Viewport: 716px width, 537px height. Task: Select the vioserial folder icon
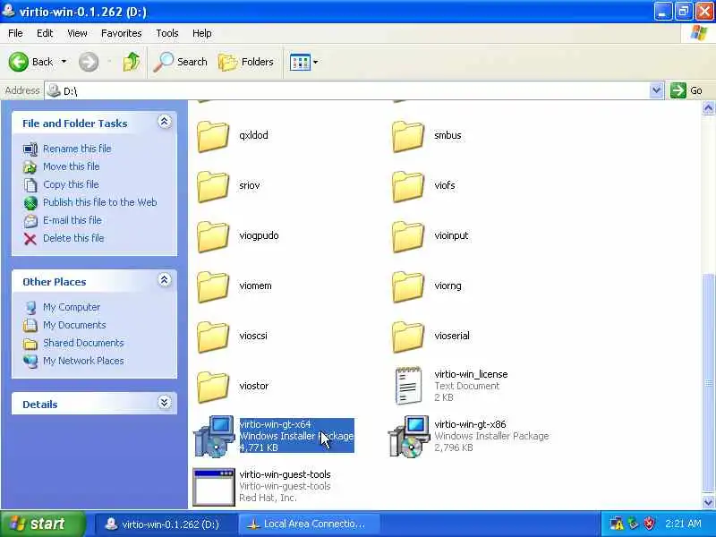click(408, 337)
